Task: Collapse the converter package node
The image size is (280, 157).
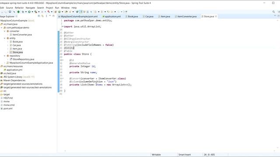Action: [5, 31]
